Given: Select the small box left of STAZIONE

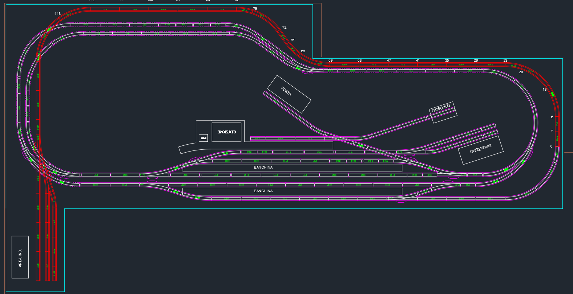Looking at the screenshot, I should click(x=203, y=138).
